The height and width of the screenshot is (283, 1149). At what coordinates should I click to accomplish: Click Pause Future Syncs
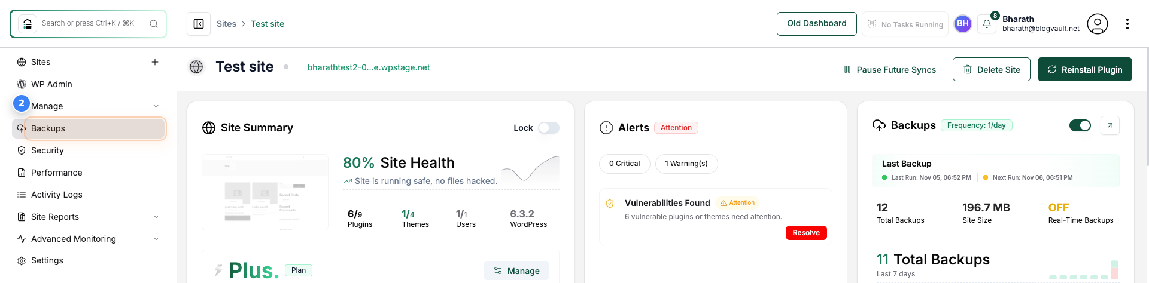tap(889, 69)
